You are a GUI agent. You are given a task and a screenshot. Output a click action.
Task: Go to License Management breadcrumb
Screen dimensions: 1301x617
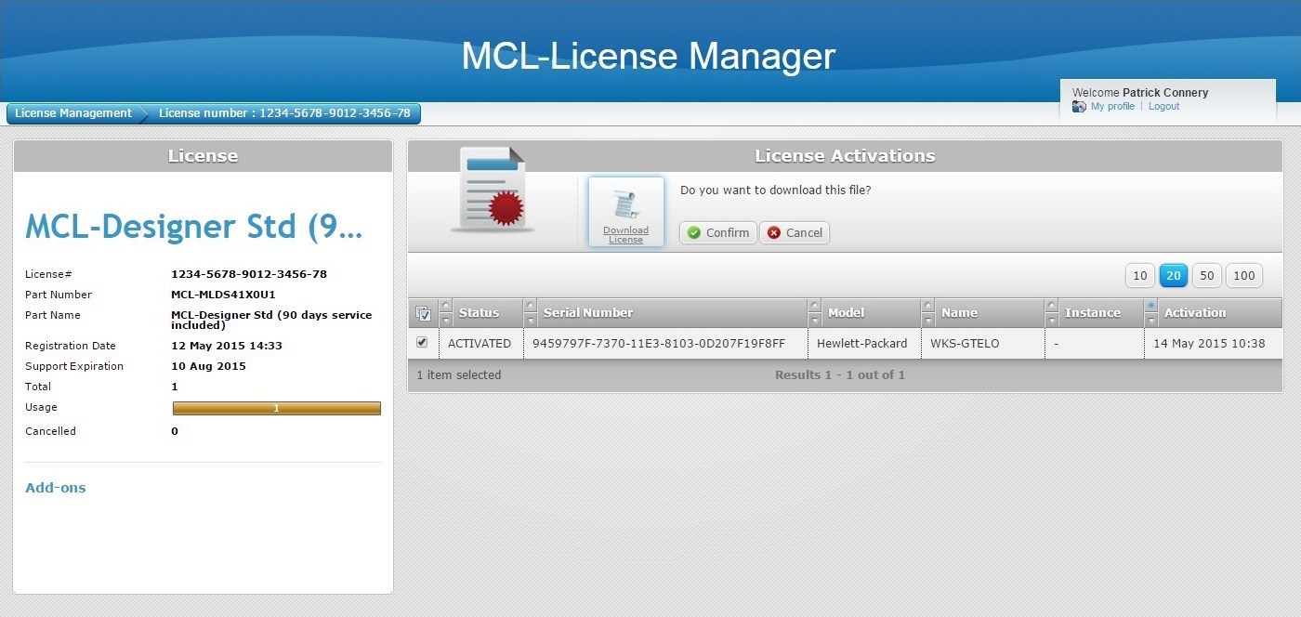click(73, 113)
